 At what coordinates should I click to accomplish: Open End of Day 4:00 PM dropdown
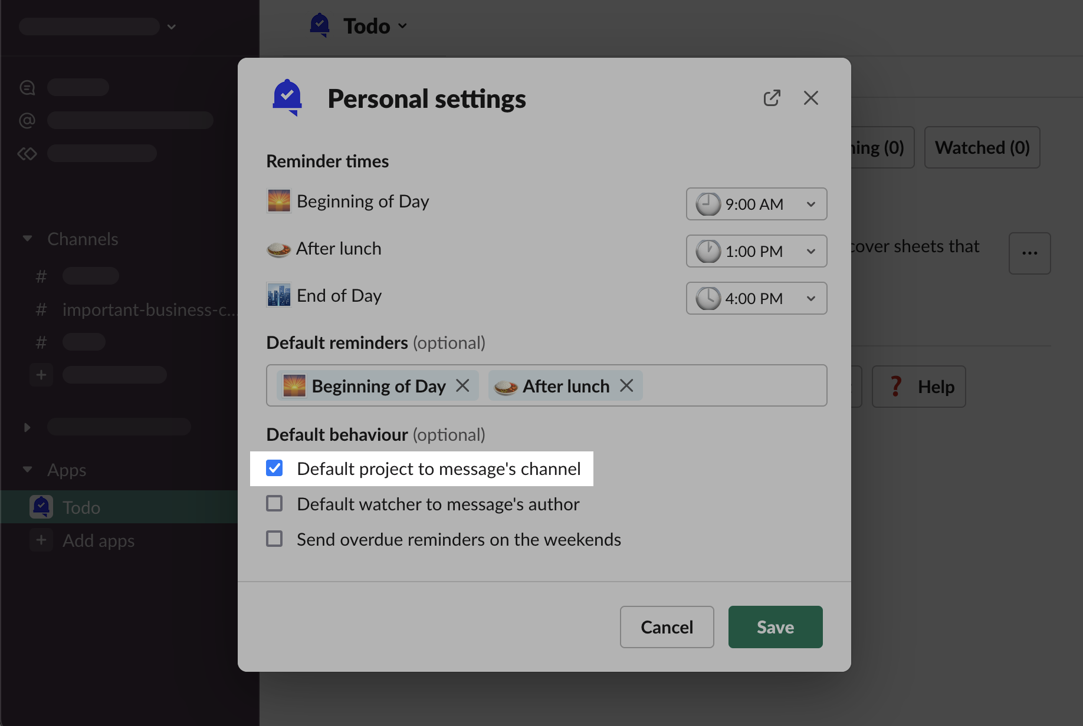[x=756, y=298]
